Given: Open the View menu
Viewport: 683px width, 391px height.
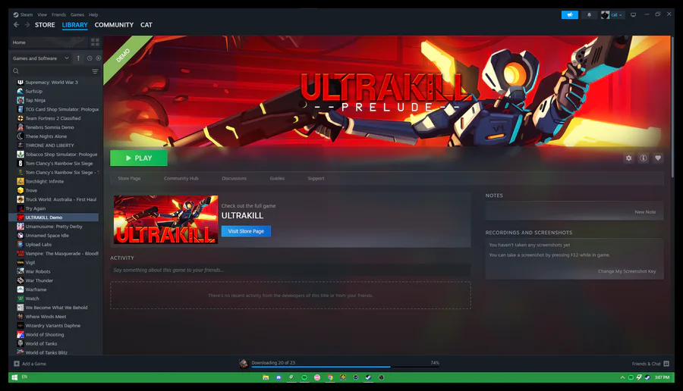Looking at the screenshot, I should (x=42, y=15).
